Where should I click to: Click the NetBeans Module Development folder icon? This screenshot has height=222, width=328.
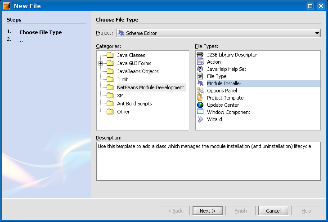point(110,87)
